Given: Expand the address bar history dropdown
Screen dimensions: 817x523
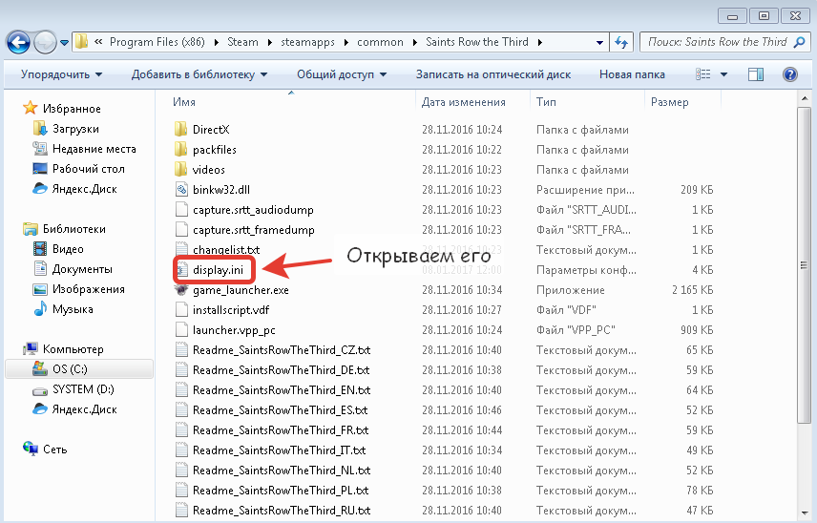Looking at the screenshot, I should [x=599, y=43].
